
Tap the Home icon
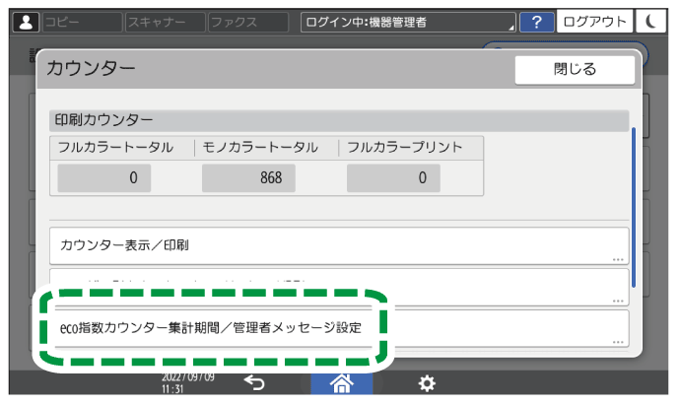click(x=342, y=383)
